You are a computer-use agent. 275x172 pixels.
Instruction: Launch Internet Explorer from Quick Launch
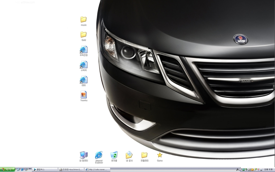pos(22,170)
